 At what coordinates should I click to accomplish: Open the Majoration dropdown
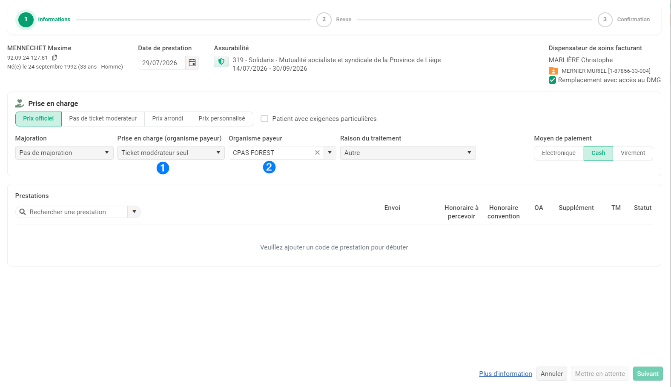(x=64, y=153)
